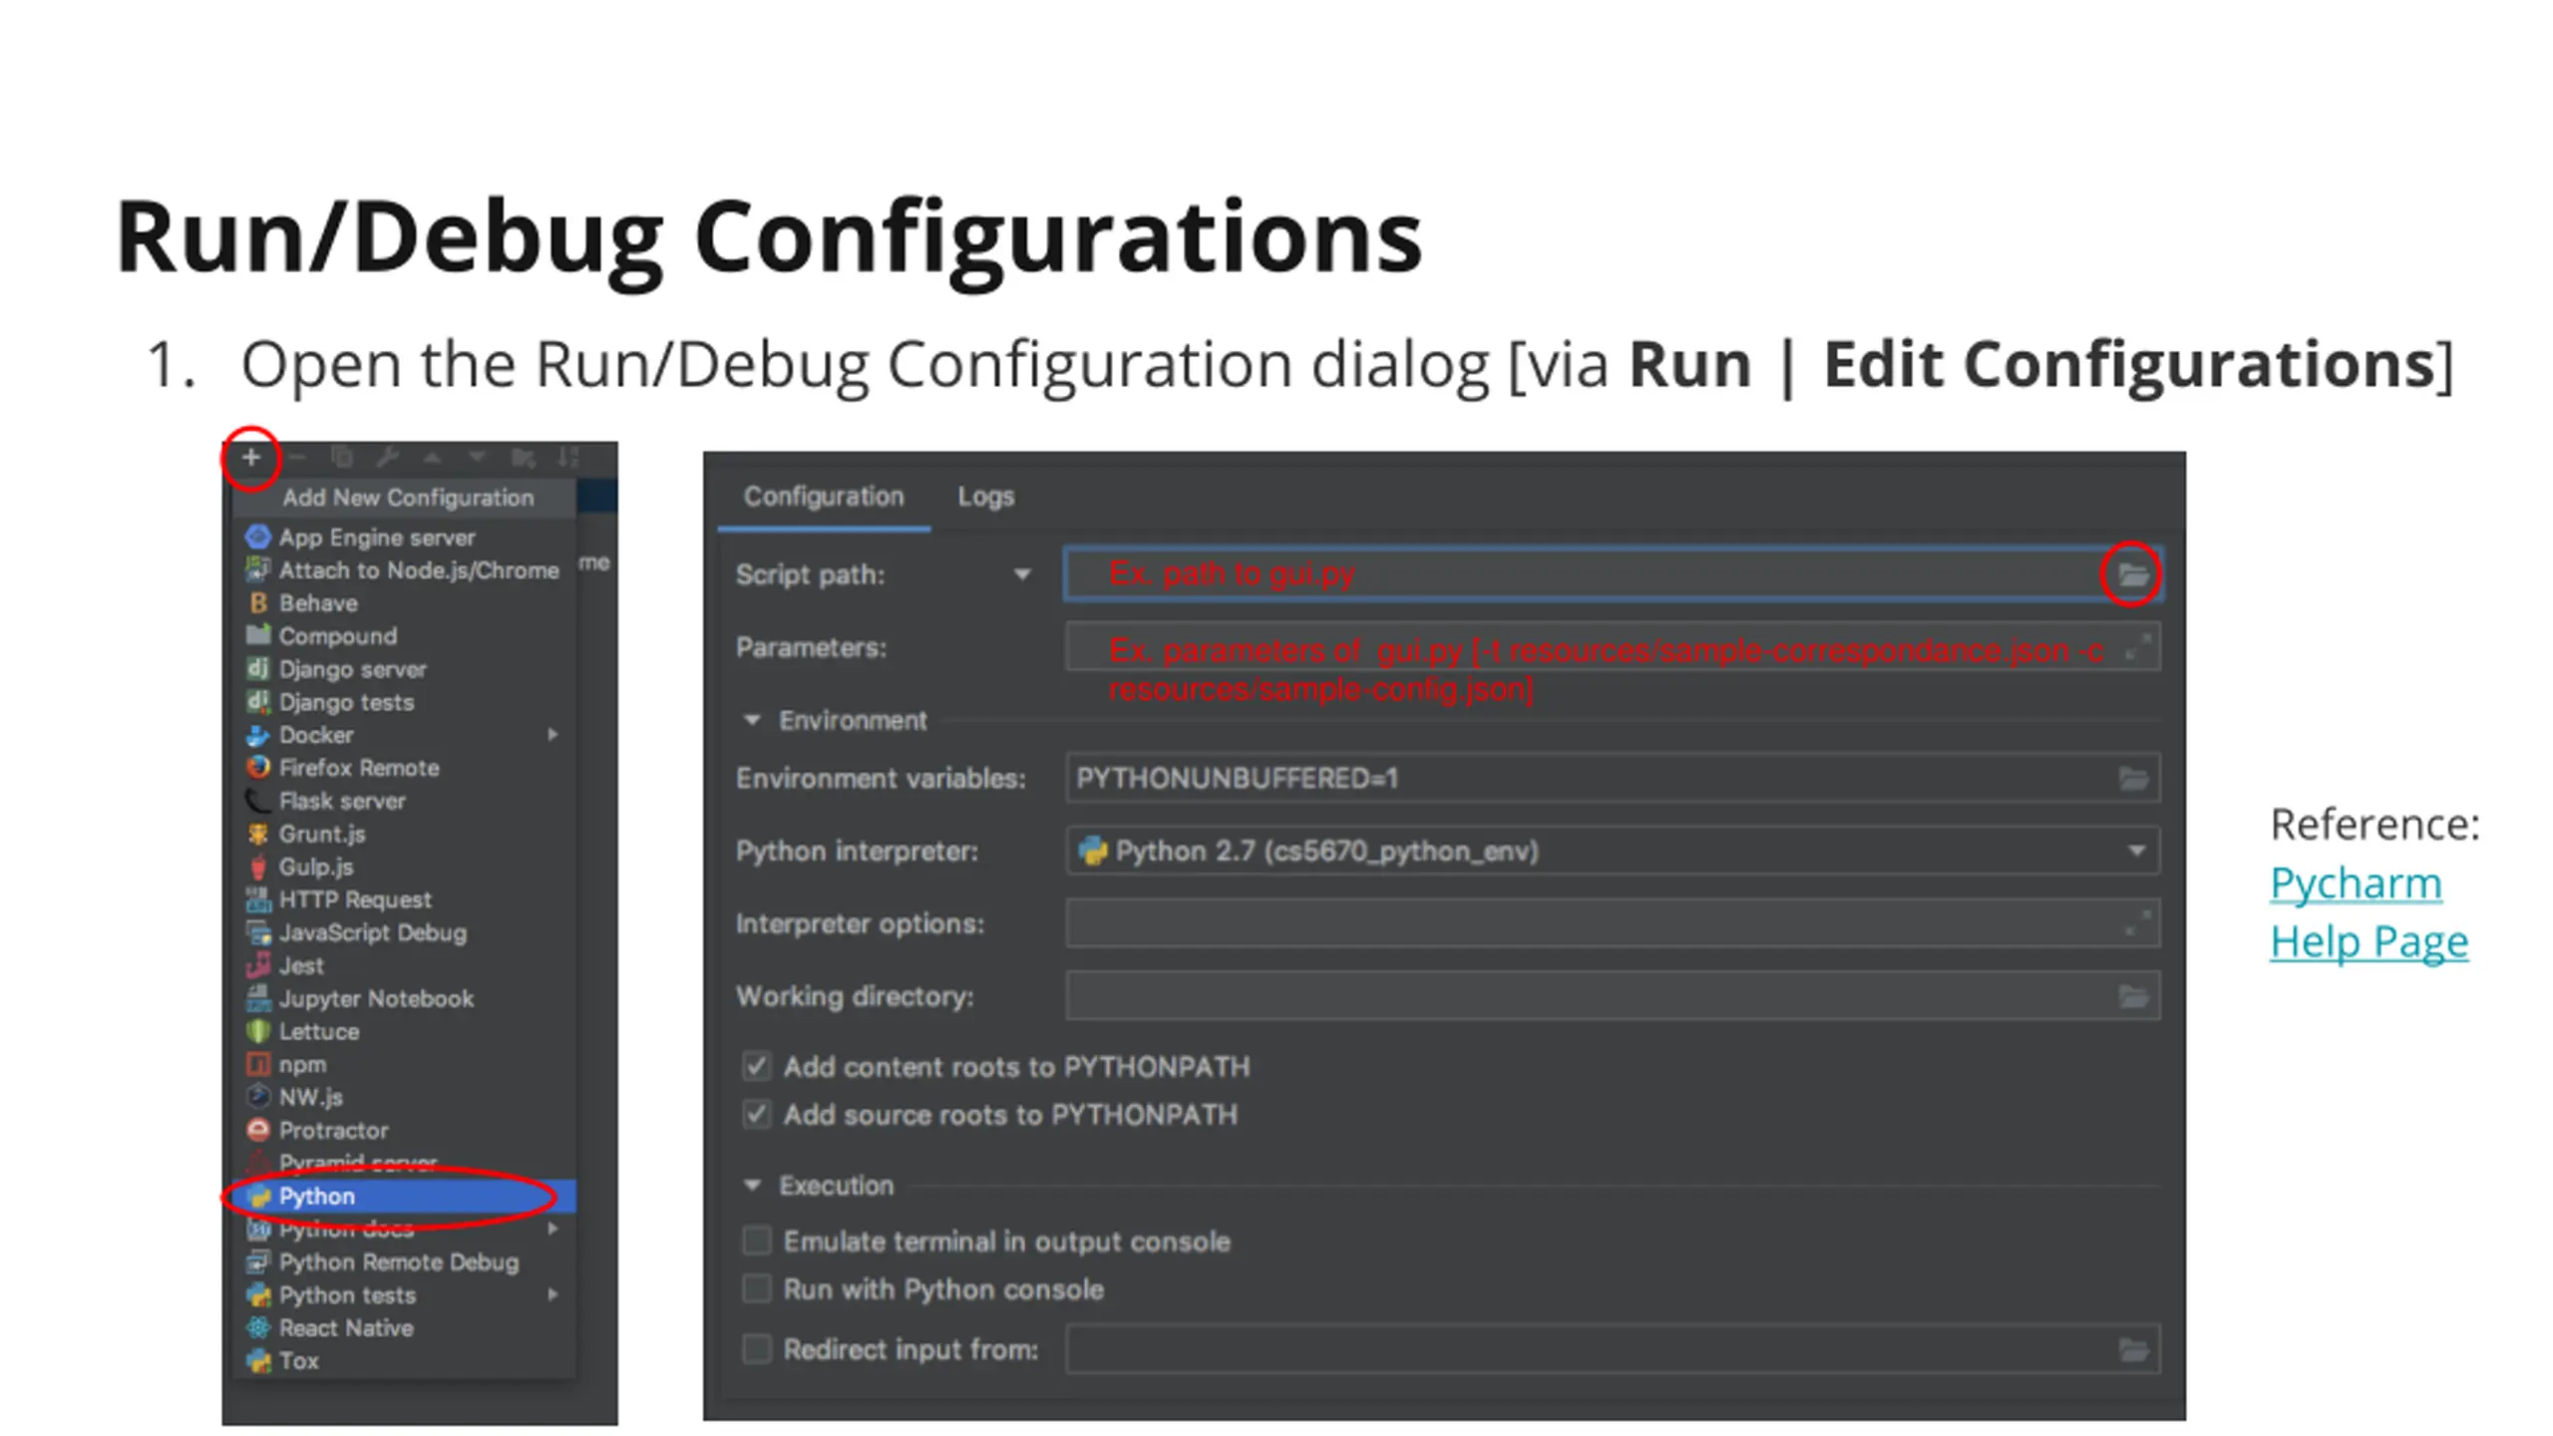
Task: Collapse the Execution section
Action: pos(753,1185)
